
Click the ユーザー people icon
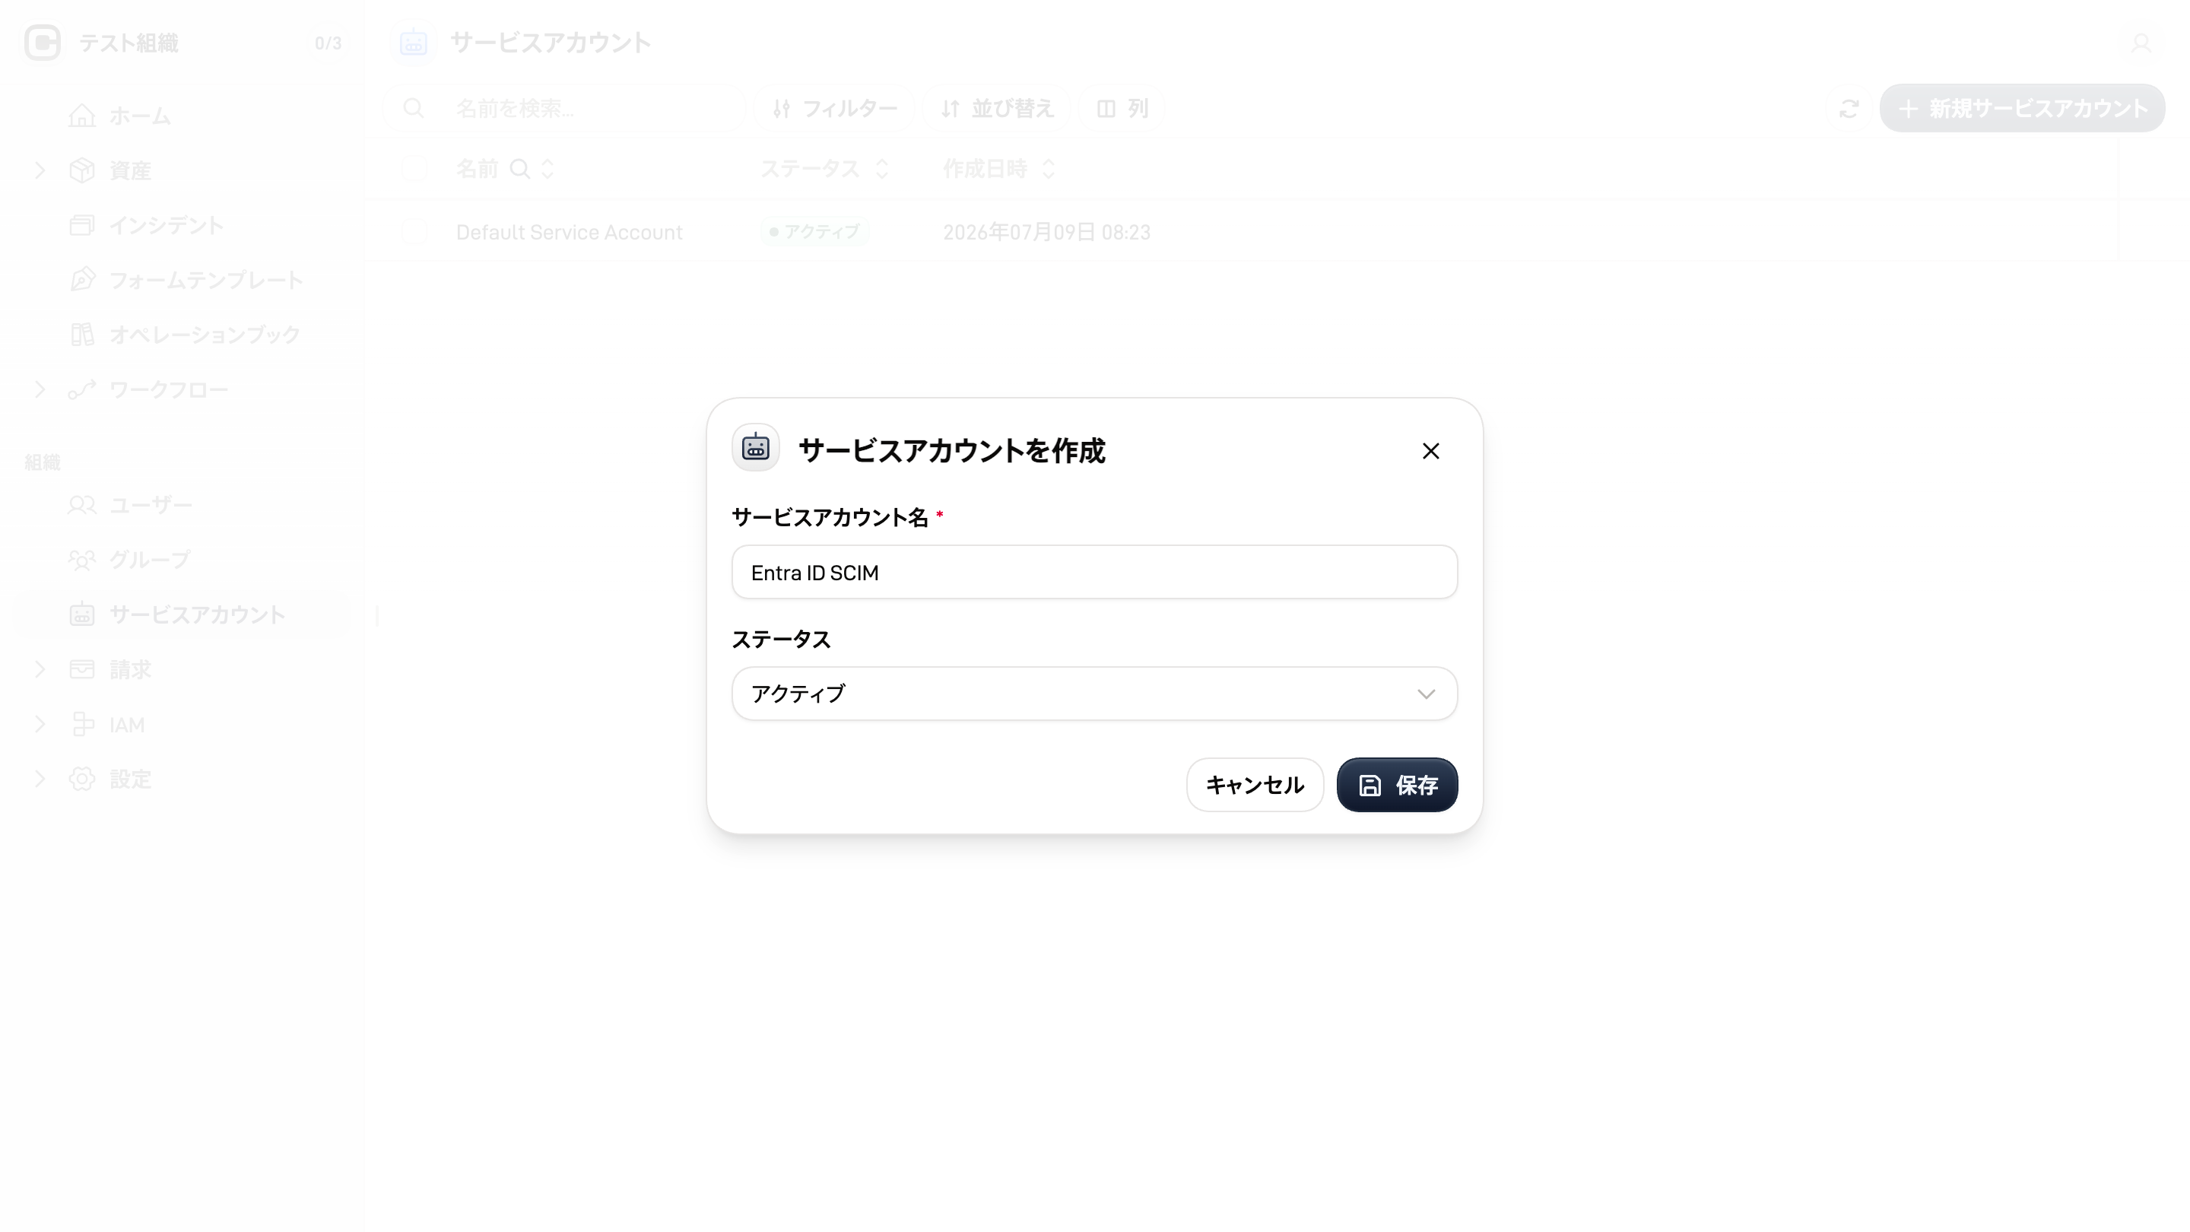coord(81,505)
